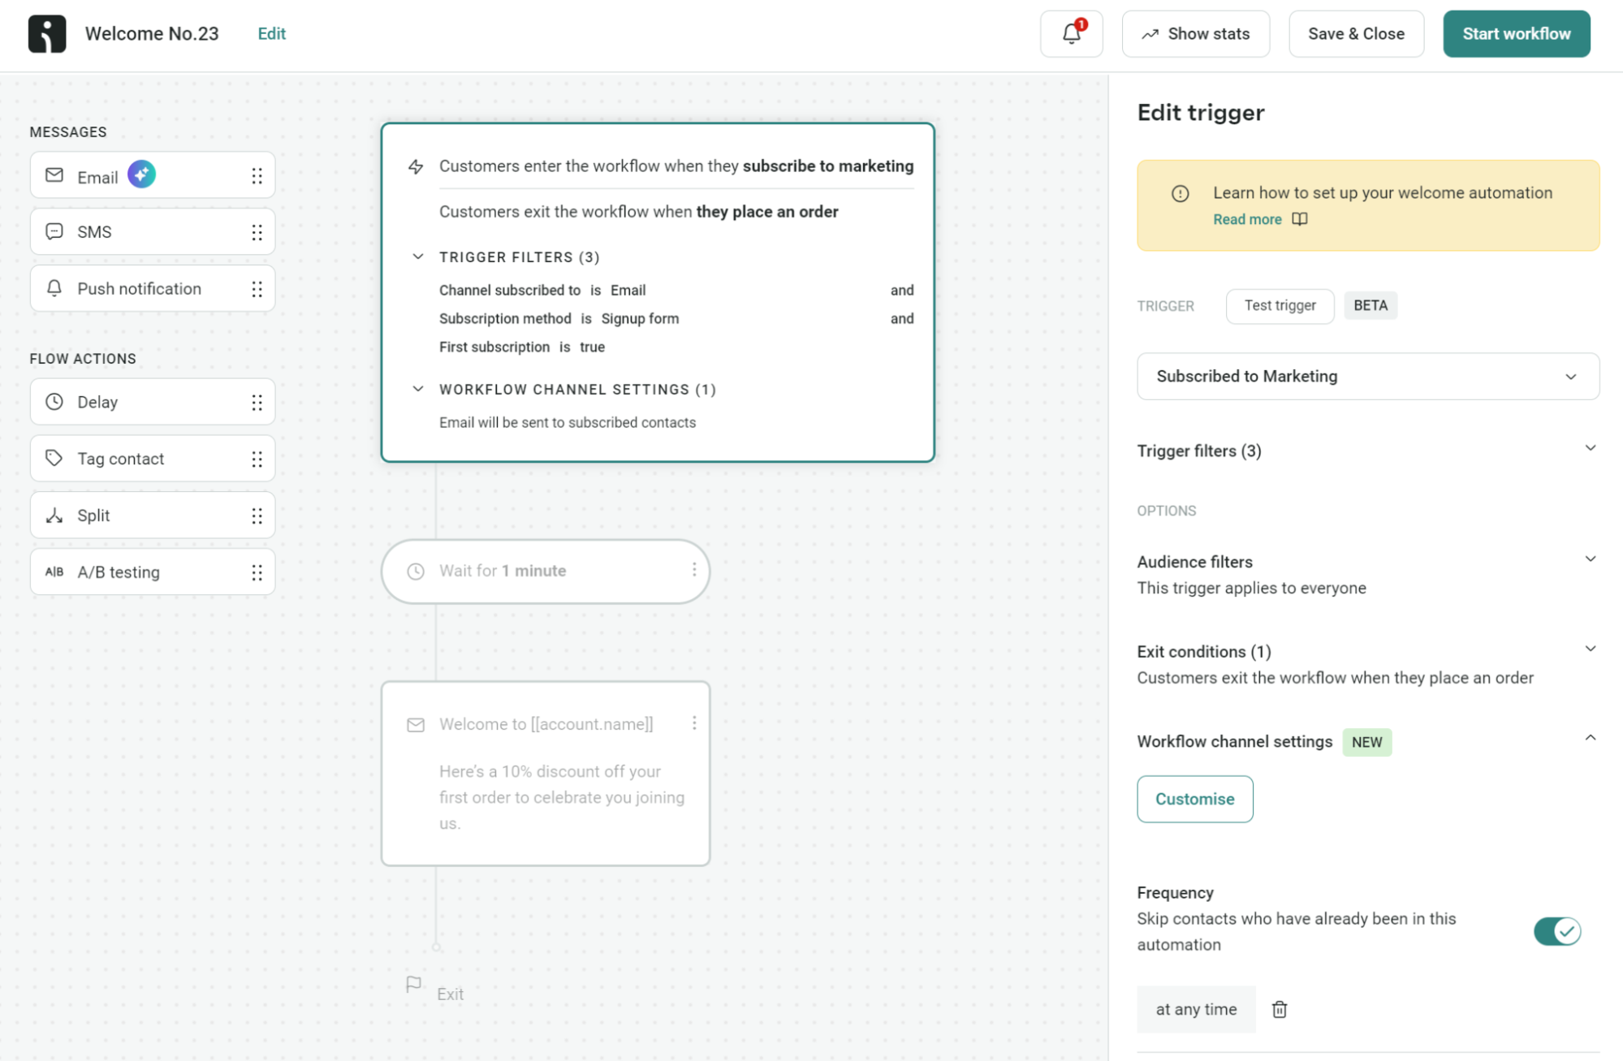Delete the 'at any time' frequency rule

click(1280, 1009)
